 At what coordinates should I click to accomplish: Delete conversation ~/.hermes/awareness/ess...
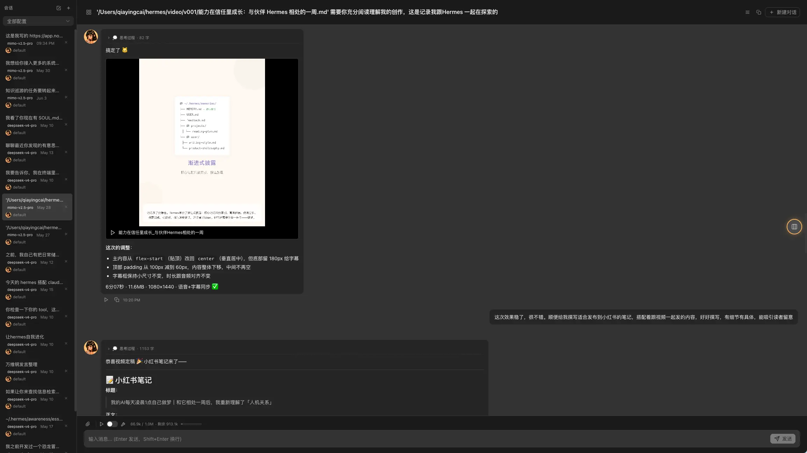[x=66, y=426]
